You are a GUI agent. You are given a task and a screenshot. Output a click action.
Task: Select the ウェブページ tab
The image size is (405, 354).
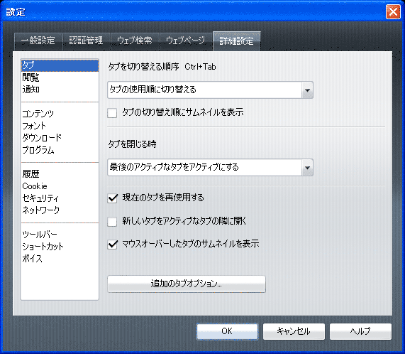[185, 41]
